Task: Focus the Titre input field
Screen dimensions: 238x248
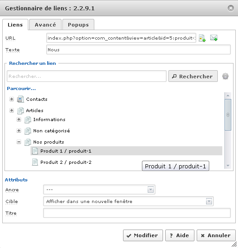Action: (x=137, y=213)
